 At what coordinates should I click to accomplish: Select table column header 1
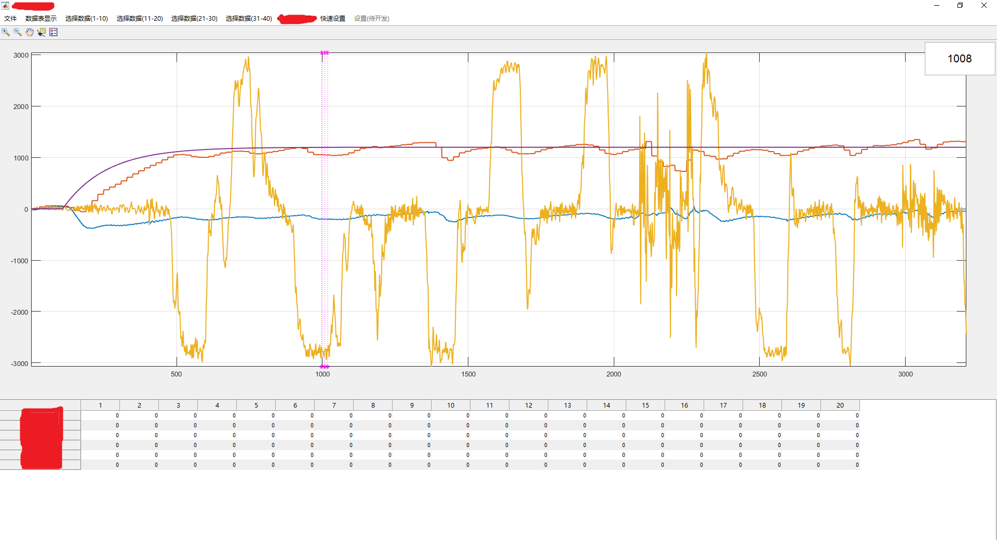[x=100, y=405]
